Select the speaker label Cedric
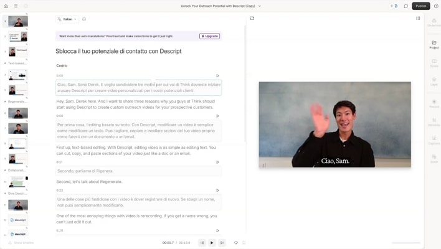Screen dimensions: 441x249 click(62, 65)
